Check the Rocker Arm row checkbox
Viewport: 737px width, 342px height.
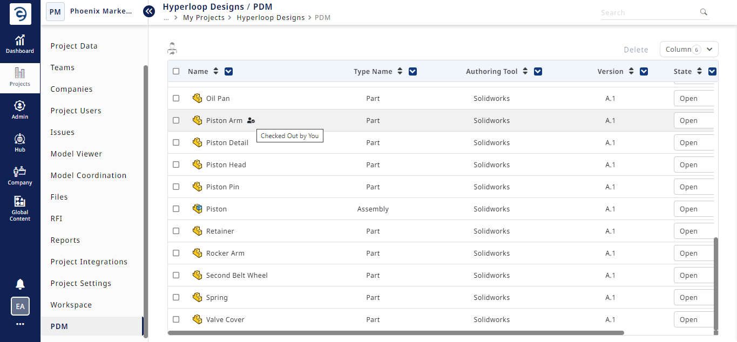click(x=176, y=253)
